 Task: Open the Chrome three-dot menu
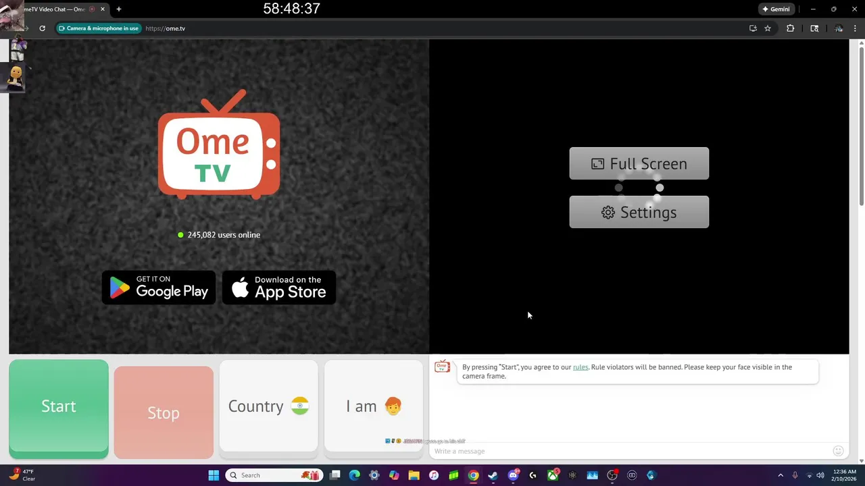(x=856, y=28)
